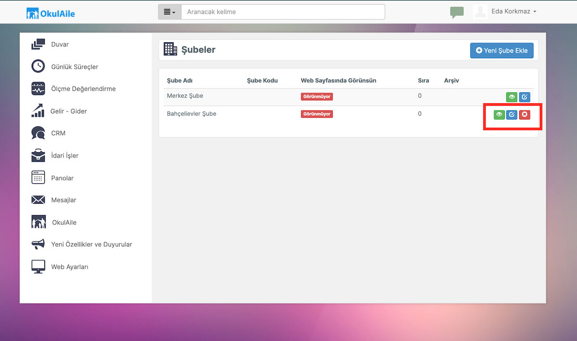View Merkez Şube with eye button
This screenshot has height=341, width=577.
point(512,97)
